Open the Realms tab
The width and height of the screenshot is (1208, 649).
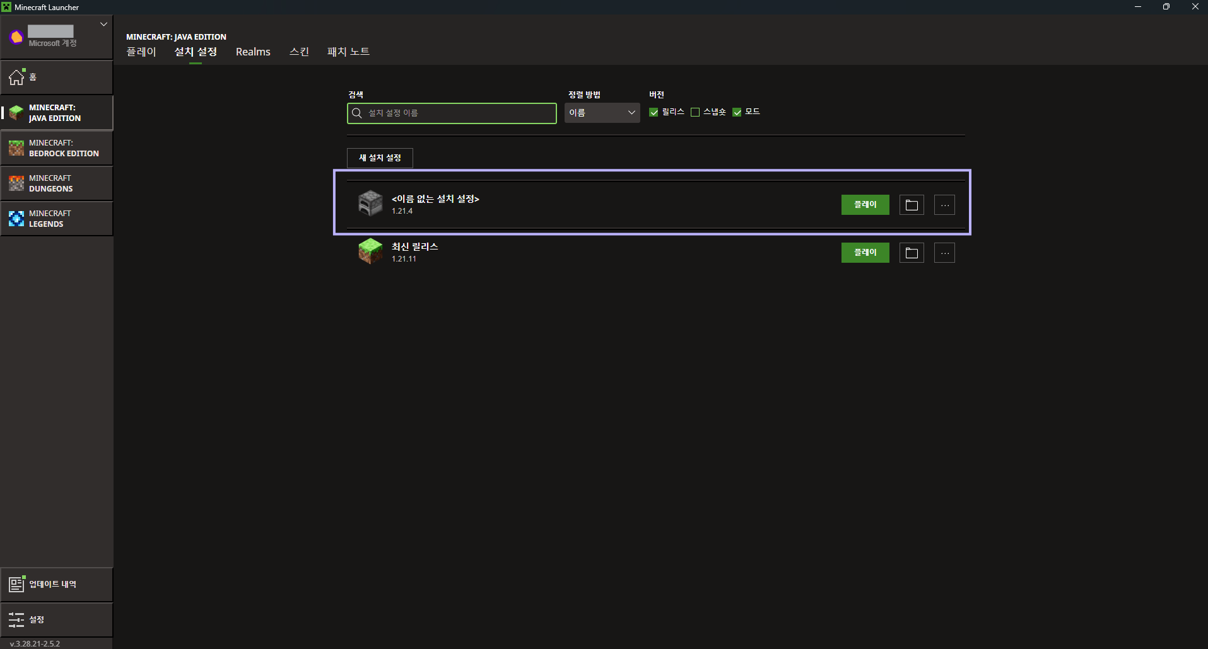pyautogui.click(x=253, y=52)
